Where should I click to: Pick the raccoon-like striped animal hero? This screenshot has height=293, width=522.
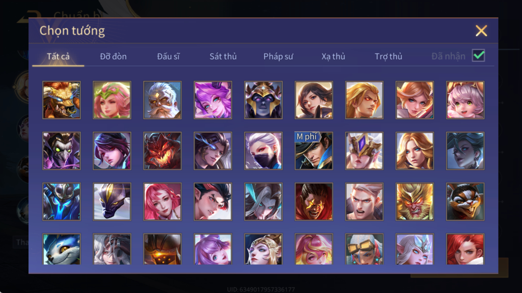coord(465,201)
